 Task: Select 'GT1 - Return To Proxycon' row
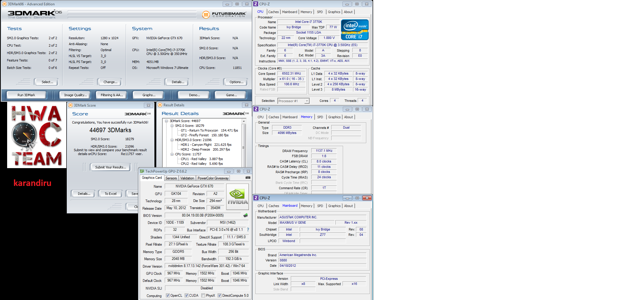(209, 130)
